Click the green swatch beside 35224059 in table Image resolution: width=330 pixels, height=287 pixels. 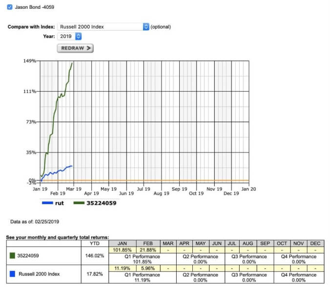click(x=12, y=255)
